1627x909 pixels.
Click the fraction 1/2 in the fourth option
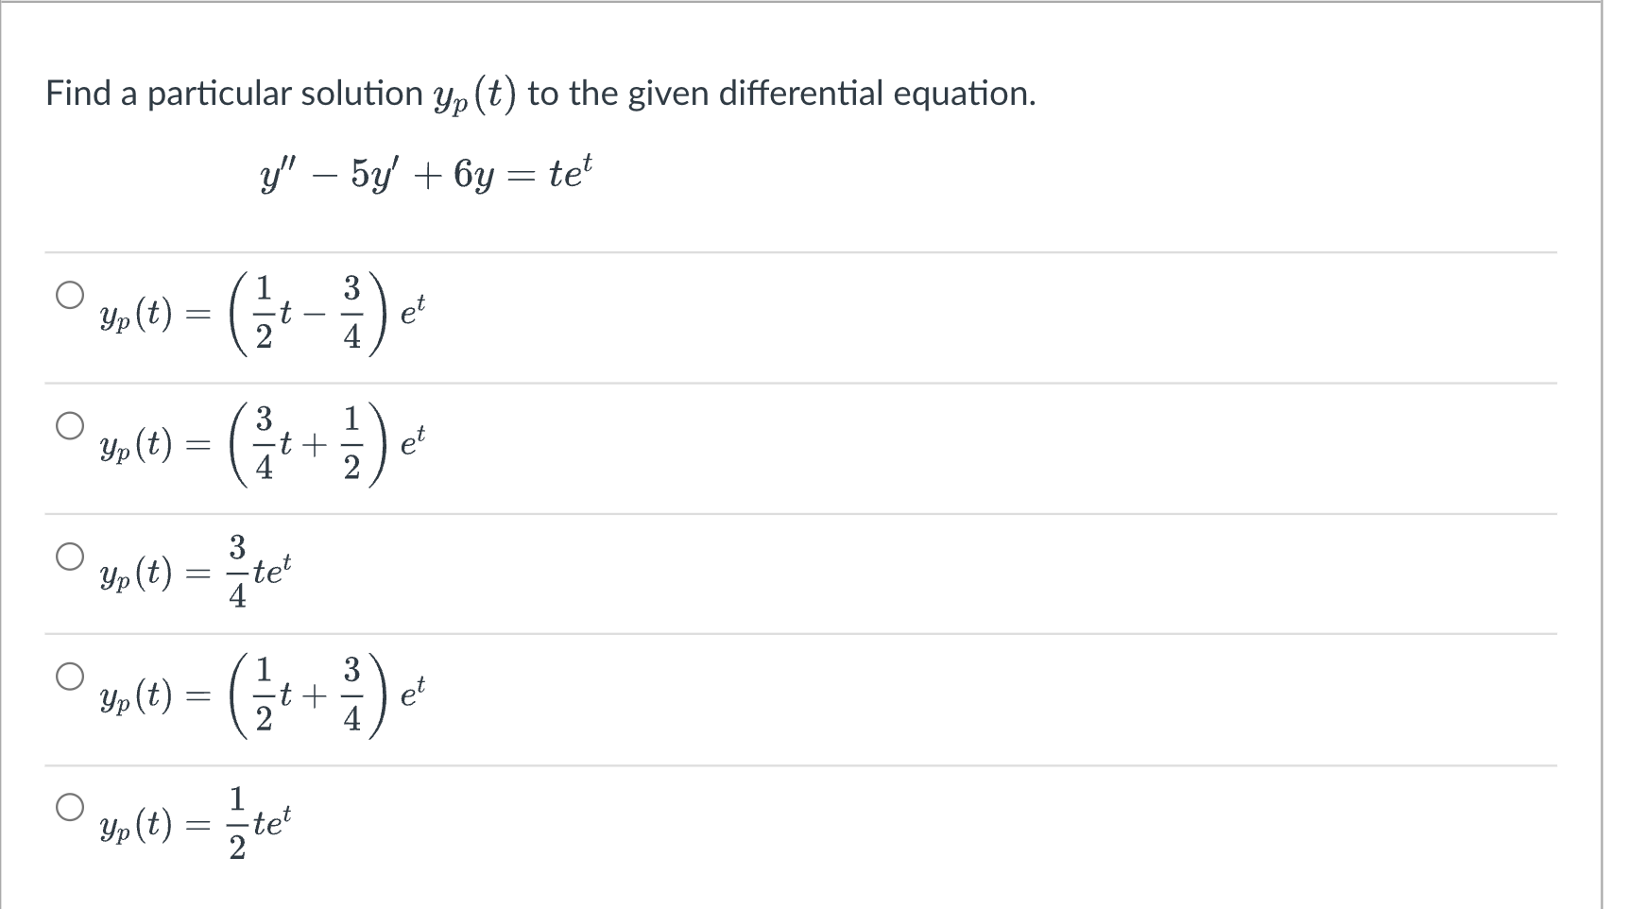point(264,695)
